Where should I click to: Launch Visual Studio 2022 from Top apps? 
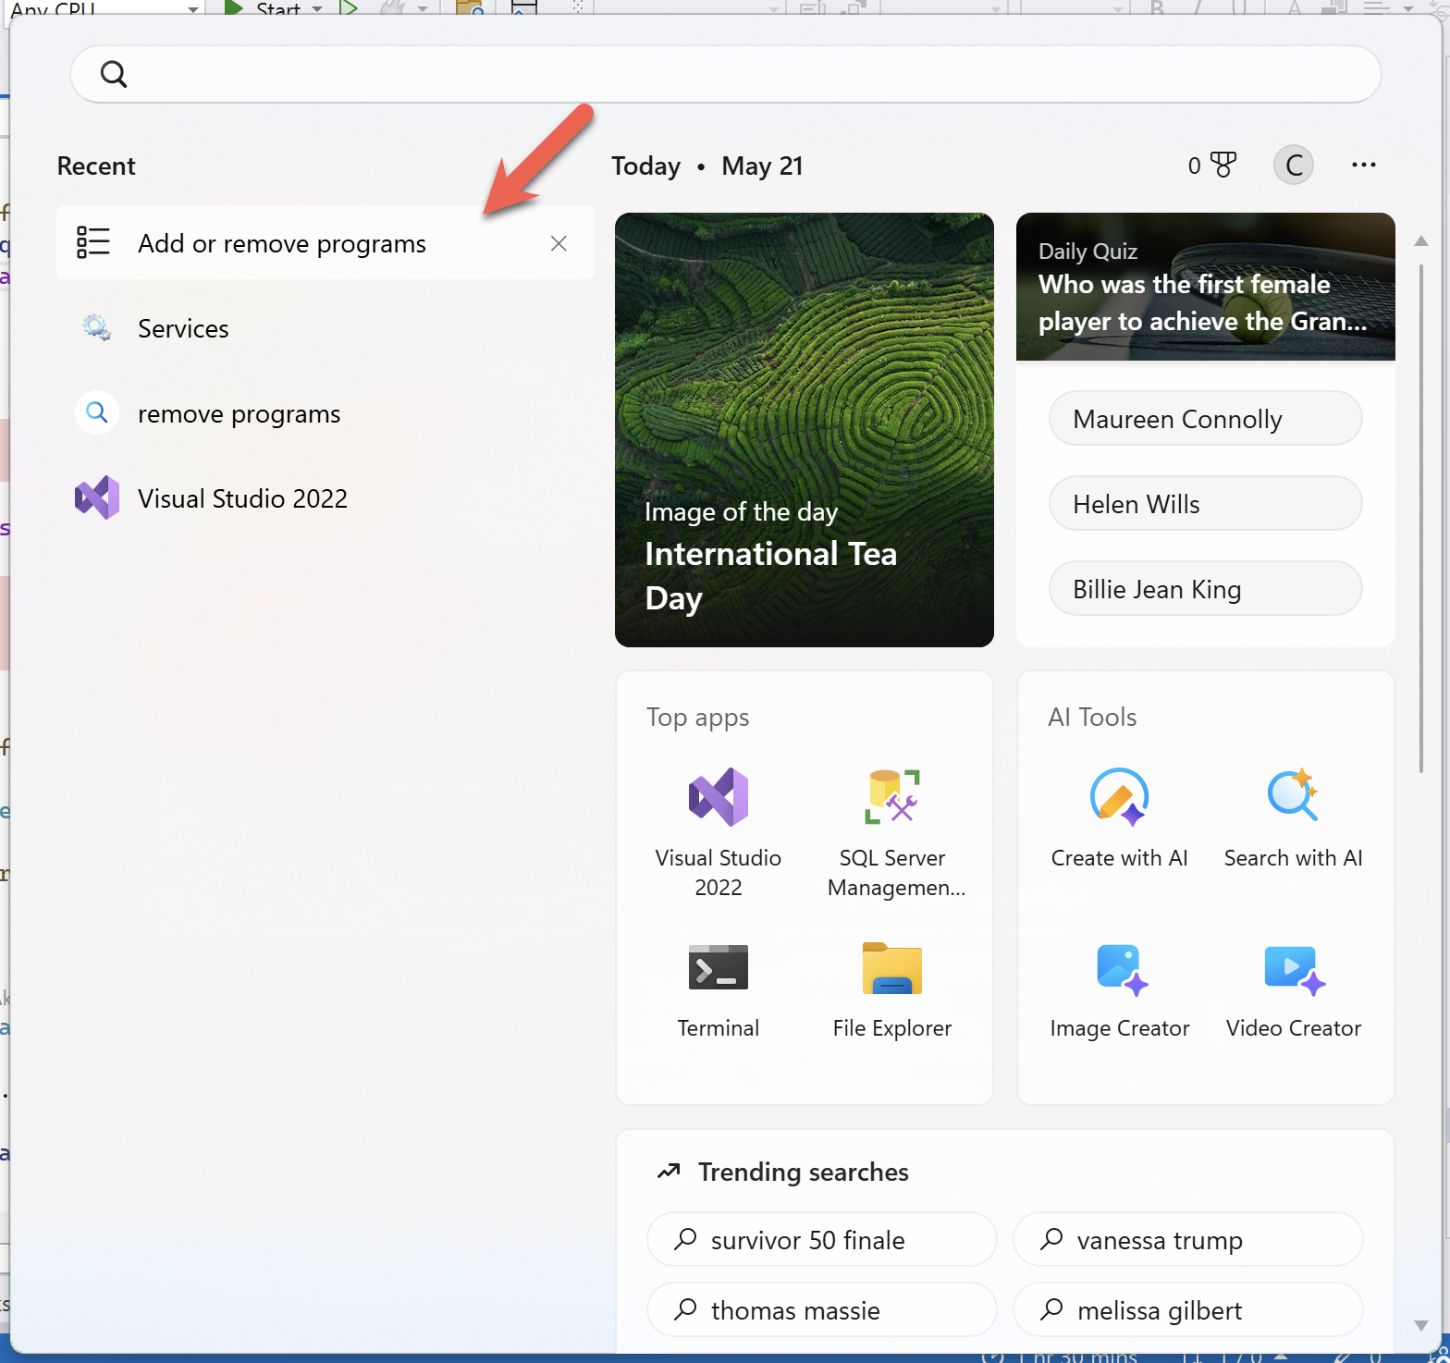click(719, 832)
